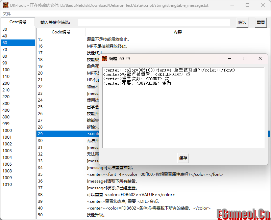
Task: Select row 50 技能升级
Action: (x=96, y=215)
